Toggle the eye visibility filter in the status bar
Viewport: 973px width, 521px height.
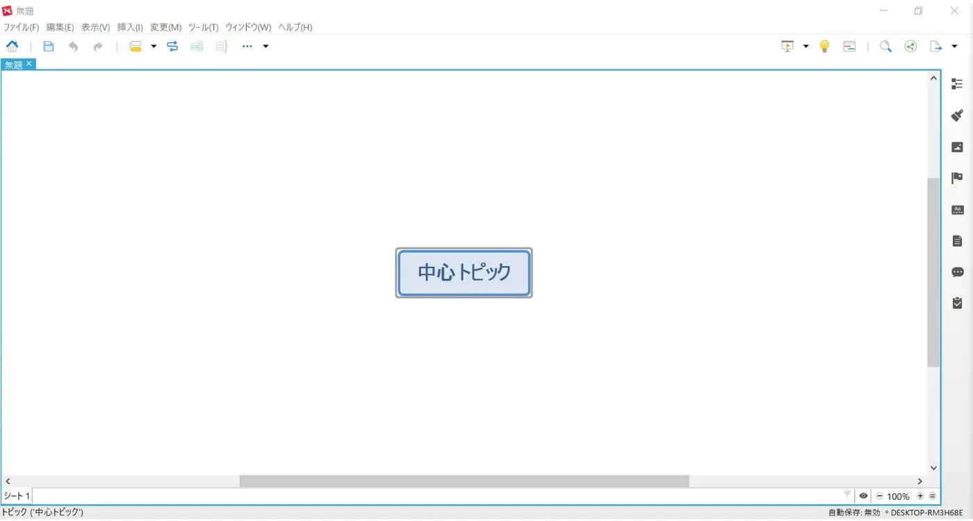[x=863, y=495]
